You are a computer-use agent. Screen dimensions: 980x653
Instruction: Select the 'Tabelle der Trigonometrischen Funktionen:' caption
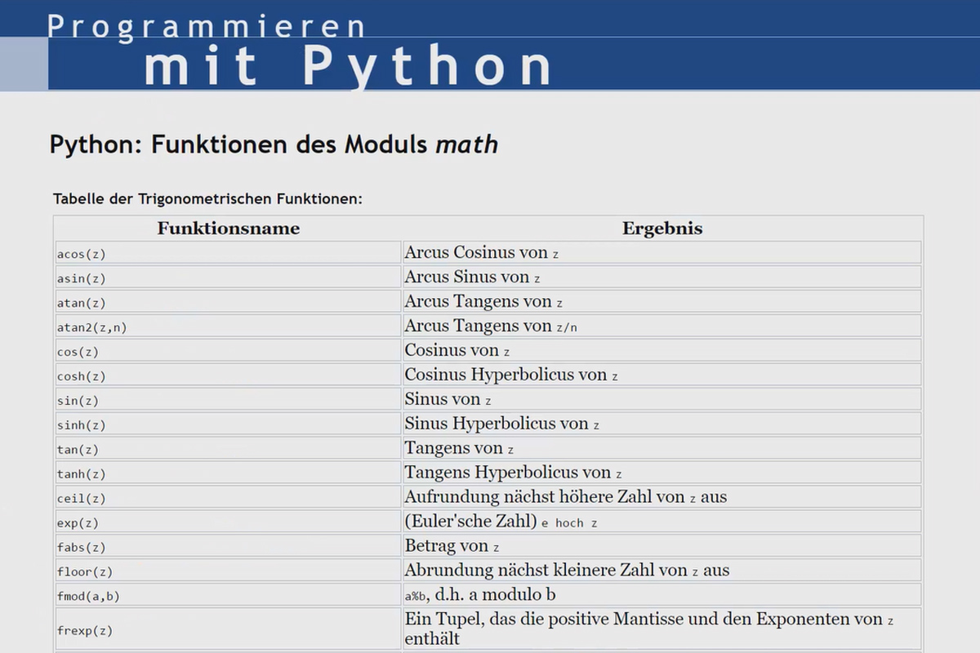point(207,198)
